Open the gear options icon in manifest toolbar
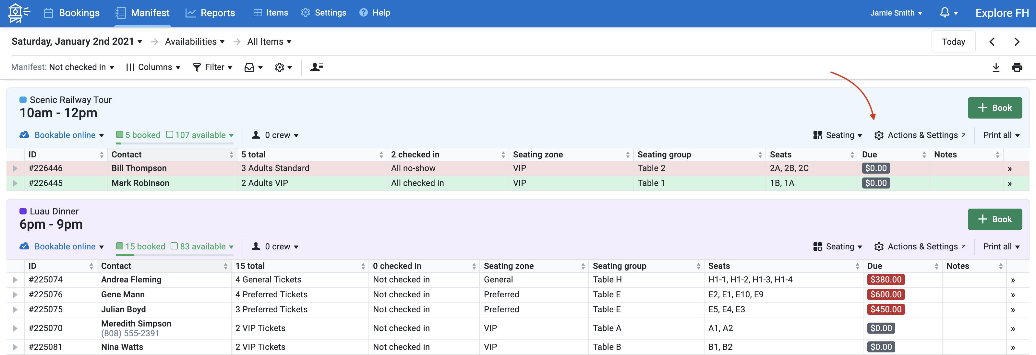Screen dimensions: 1036x355 coord(283,67)
